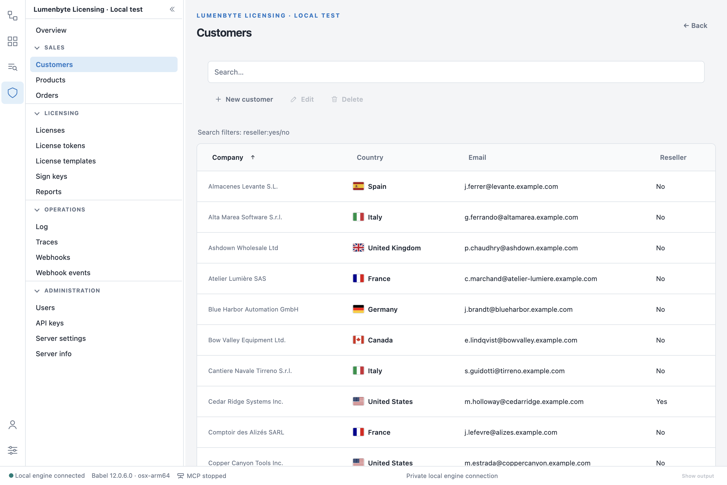Open the settings sliders icon in left rail
727x485 pixels.
coord(12,450)
